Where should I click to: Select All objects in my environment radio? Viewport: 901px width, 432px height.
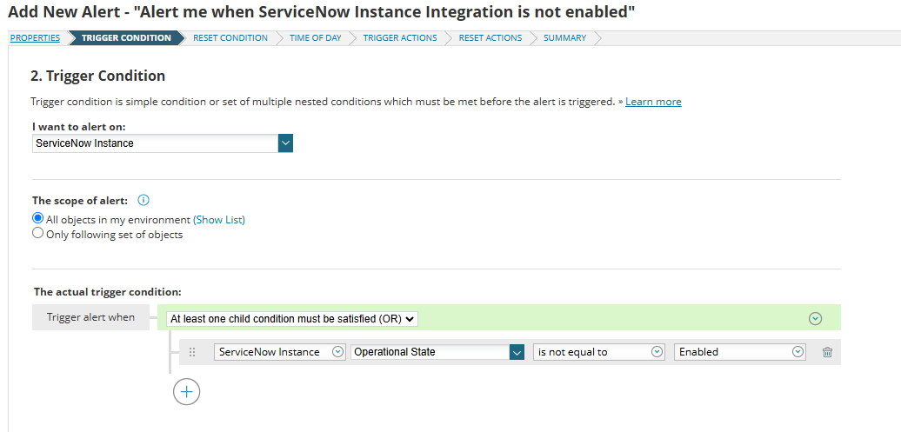tap(38, 219)
